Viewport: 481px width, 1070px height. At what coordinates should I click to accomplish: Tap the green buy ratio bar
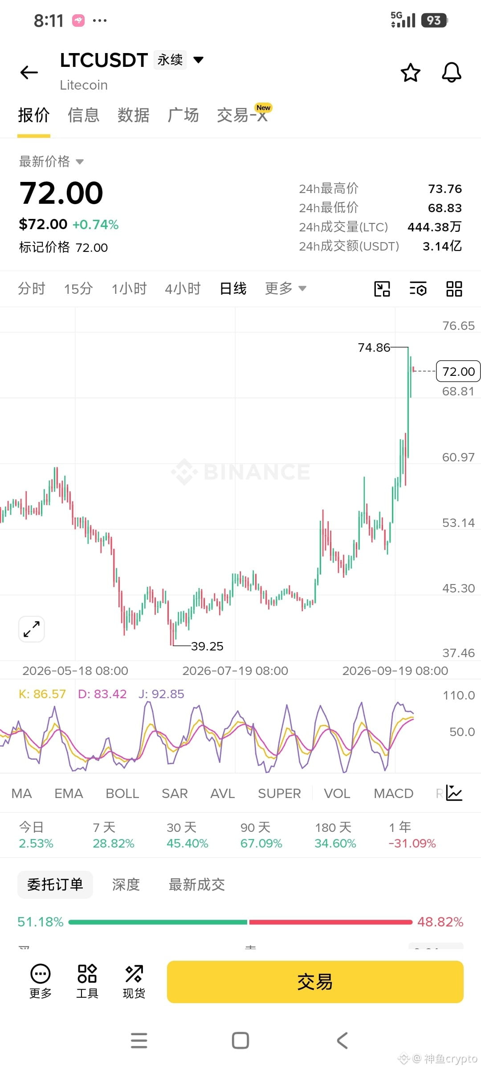point(158,922)
